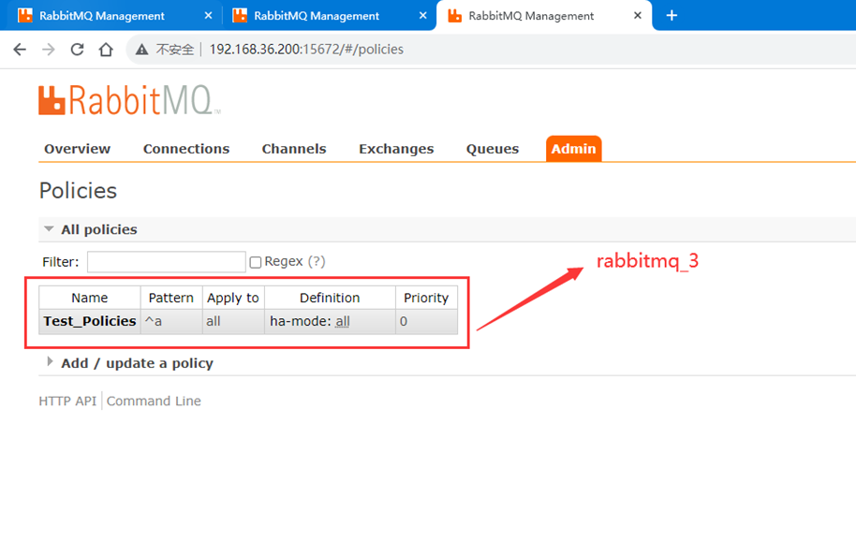Viewport: 856px width, 541px height.
Task: Click the Name column header
Action: coord(90,298)
